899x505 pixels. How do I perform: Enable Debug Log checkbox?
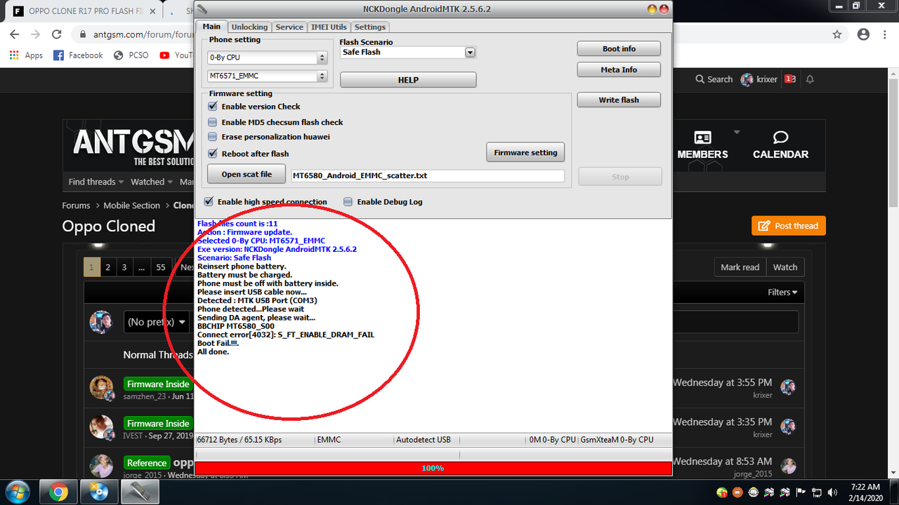click(x=348, y=202)
